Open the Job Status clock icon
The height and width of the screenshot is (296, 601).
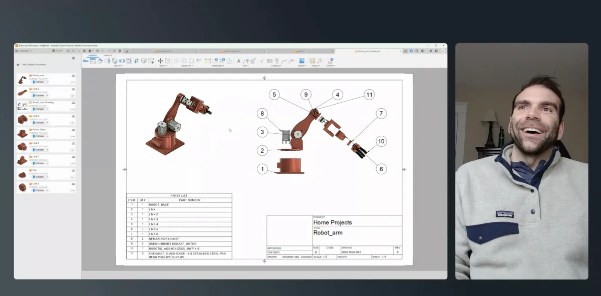[422, 51]
